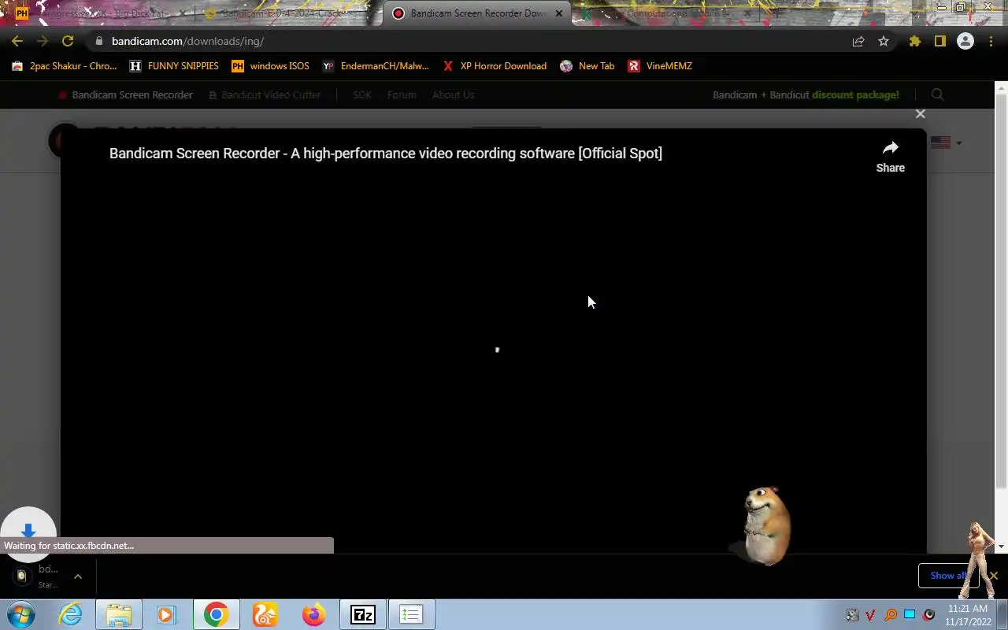1008x630 pixels.
Task: Select Bandicut Video Cutter in site navigation
Action: 265,94
